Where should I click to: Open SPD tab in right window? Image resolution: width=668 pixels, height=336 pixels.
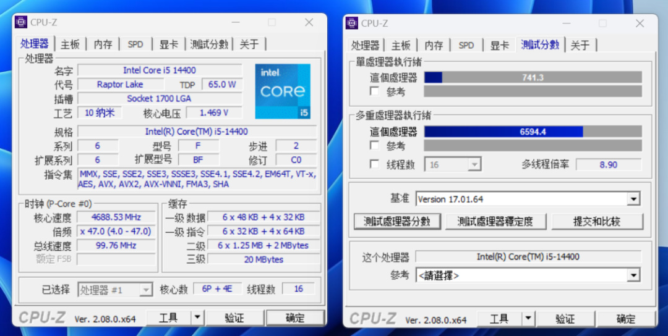pos(466,45)
